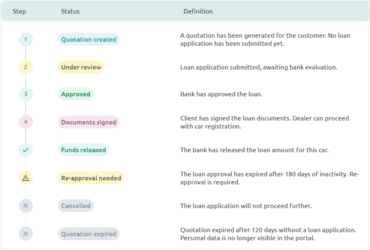Click the Re-approval needed status badge
Screen dimensions: 370x250
pos(91,178)
